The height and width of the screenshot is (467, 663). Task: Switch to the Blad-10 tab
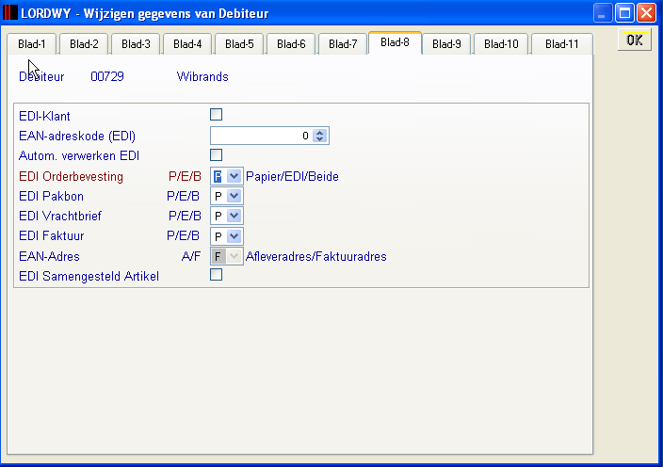(x=501, y=44)
